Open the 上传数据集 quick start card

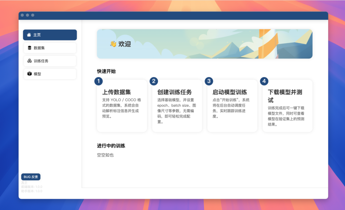pos(122,106)
